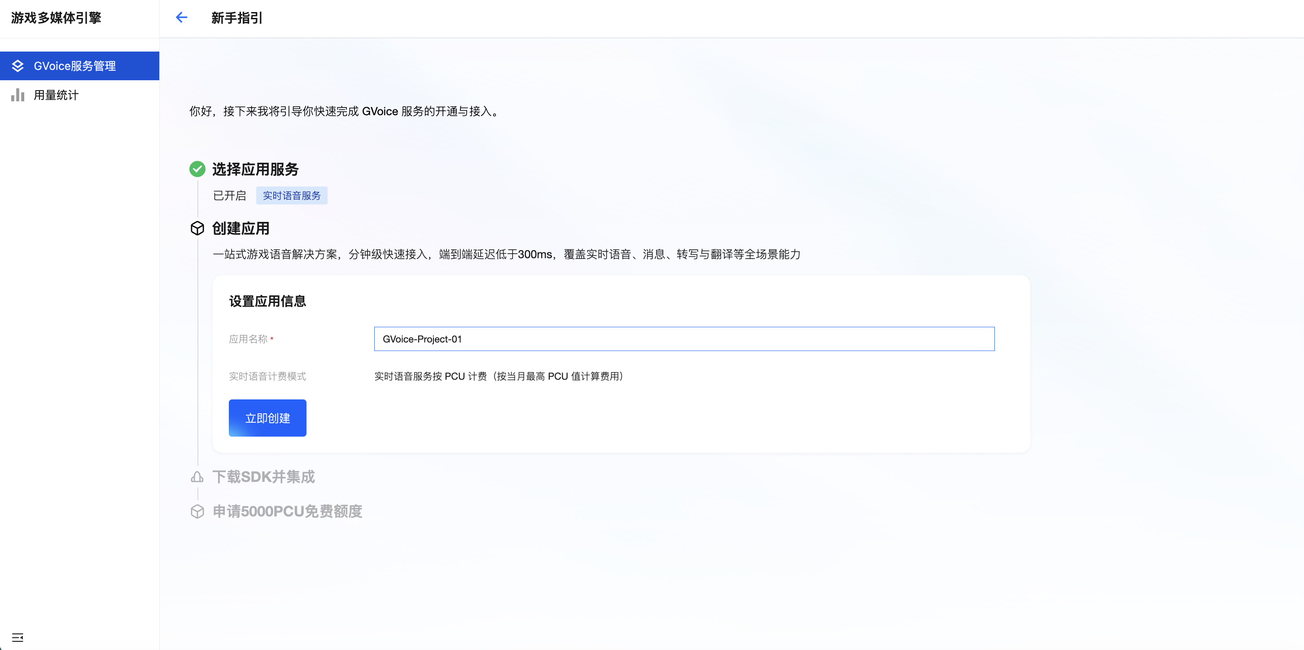Image resolution: width=1304 pixels, height=650 pixels.
Task: Click the 申请5000PCU免费额度 cube icon
Action: pyautogui.click(x=197, y=511)
